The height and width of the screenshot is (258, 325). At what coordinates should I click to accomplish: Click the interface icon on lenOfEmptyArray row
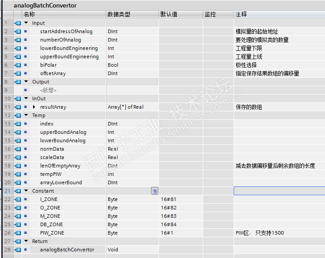point(18,166)
